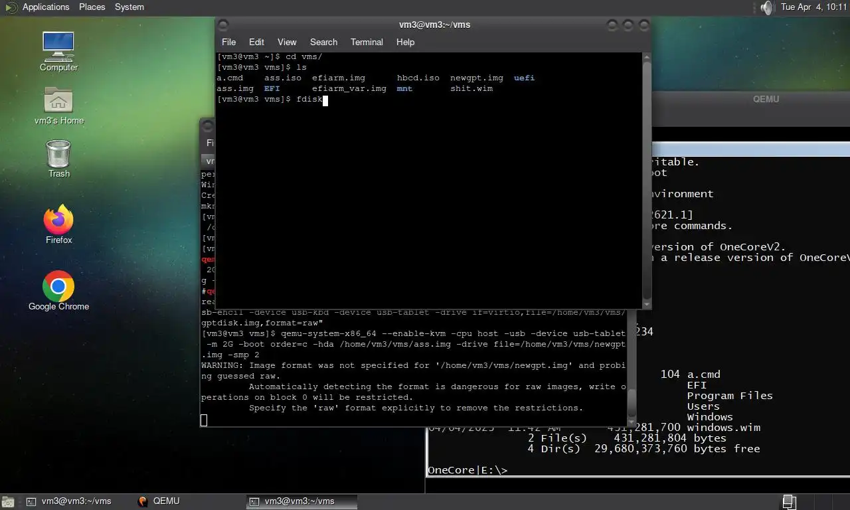Open the System menu
The height and width of the screenshot is (510, 850).
click(x=129, y=7)
